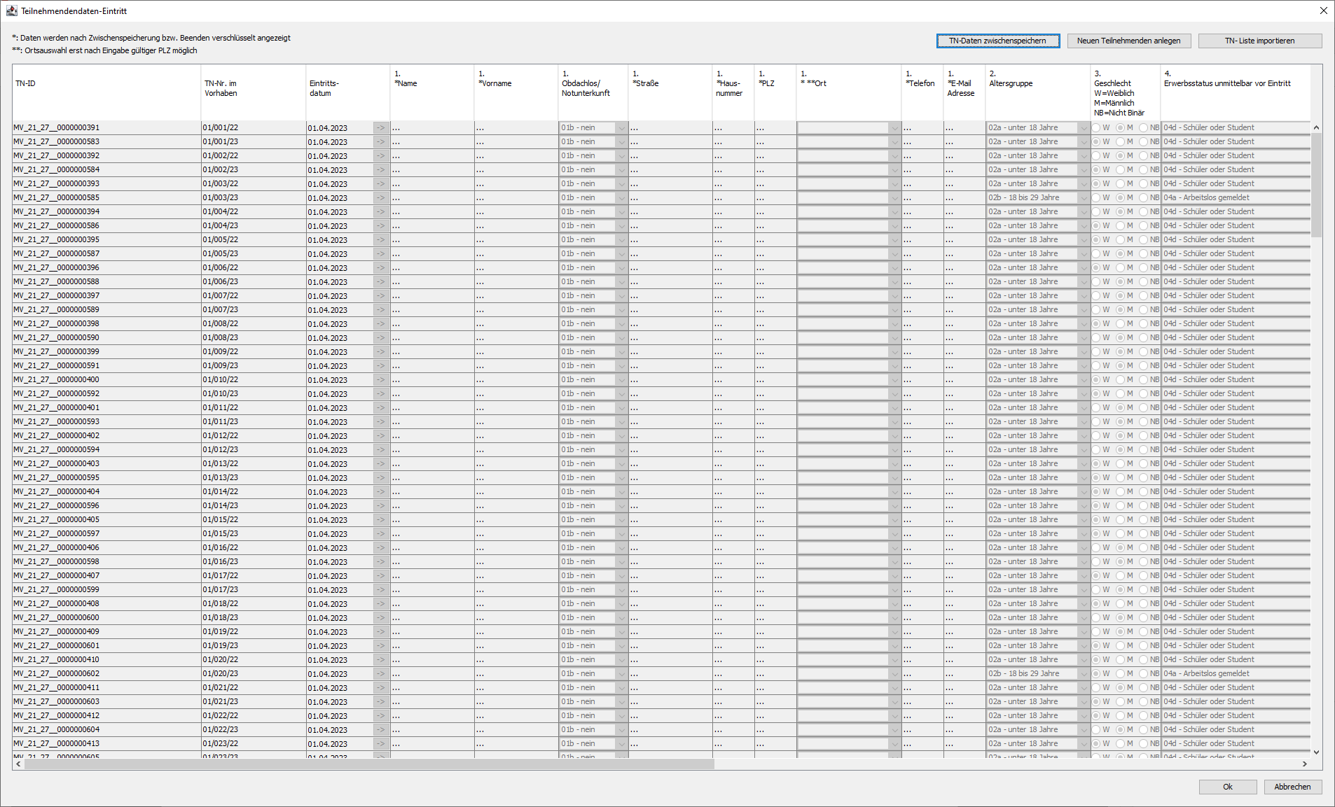Open date picker arrow for row MV_21_27__0000000583
1335x807 pixels.
pyautogui.click(x=381, y=141)
